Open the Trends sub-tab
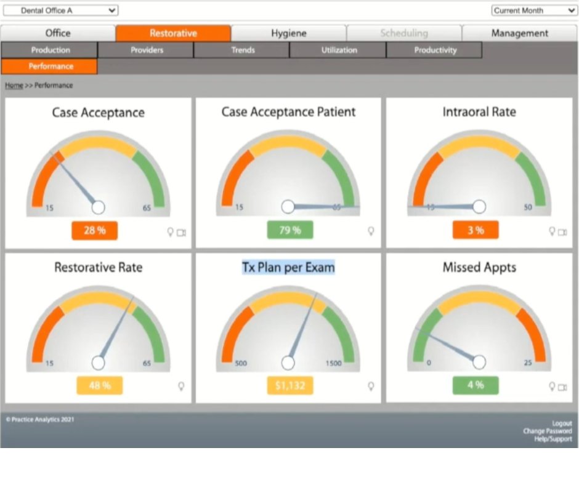The width and height of the screenshot is (579, 485). coord(242,50)
